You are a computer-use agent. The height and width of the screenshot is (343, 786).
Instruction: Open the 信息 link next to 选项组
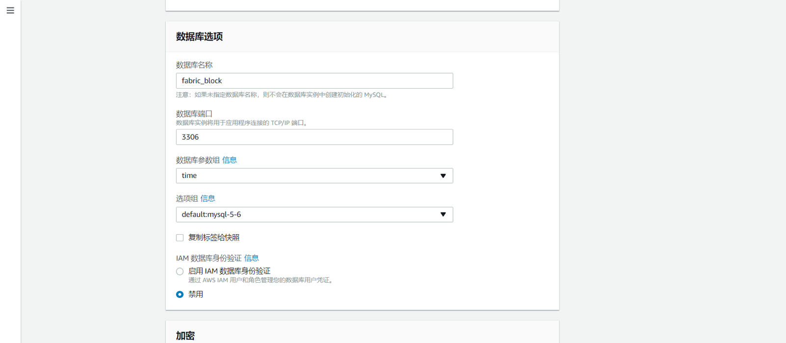(x=208, y=198)
